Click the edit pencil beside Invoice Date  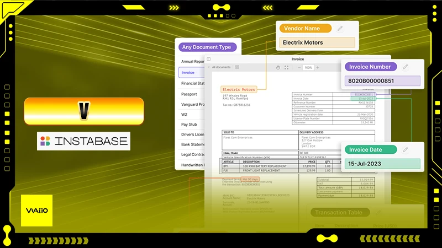click(406, 150)
